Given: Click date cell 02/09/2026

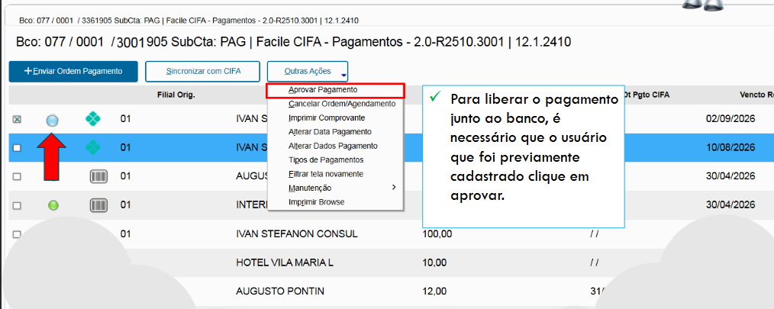Looking at the screenshot, I should [730, 119].
